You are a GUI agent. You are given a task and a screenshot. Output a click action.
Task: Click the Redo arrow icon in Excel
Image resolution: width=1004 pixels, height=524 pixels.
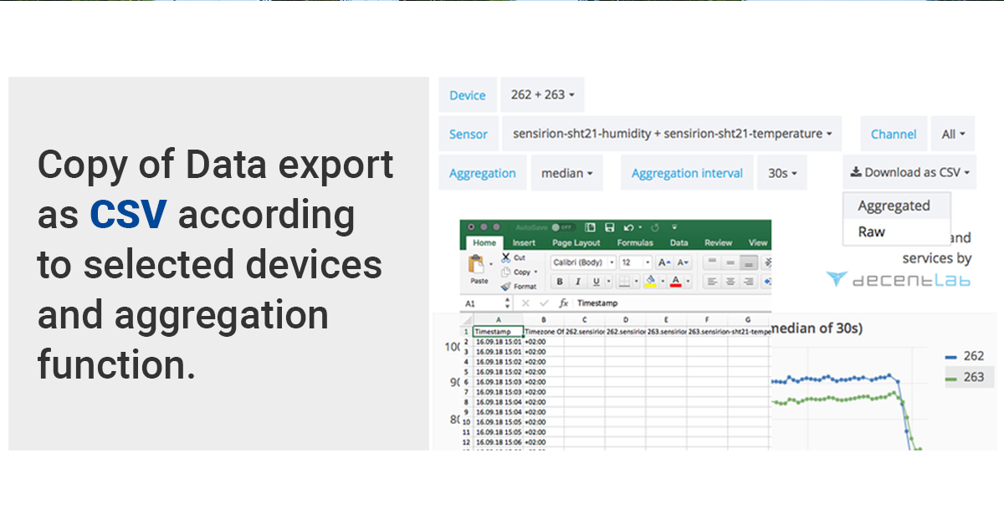654,227
